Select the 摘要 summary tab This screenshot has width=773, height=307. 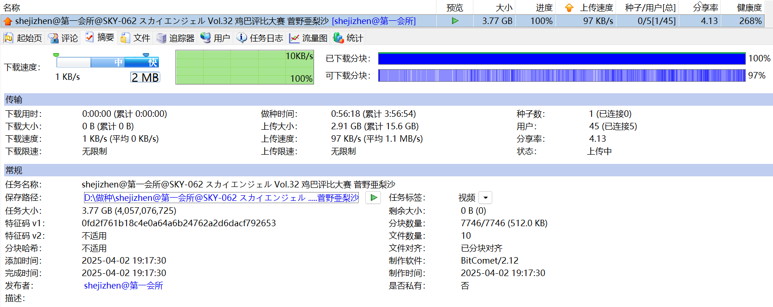point(100,37)
